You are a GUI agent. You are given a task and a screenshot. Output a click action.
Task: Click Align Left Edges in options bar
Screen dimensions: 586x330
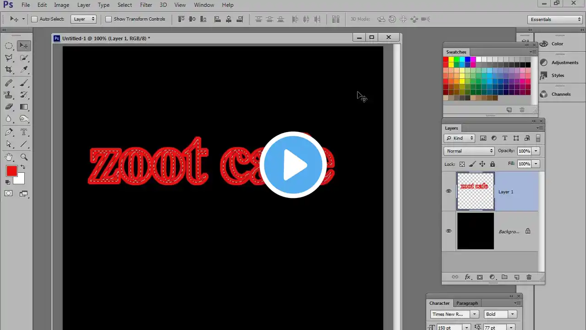[217, 19]
